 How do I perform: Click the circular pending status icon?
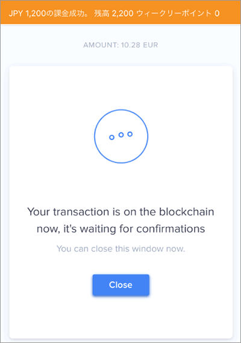pyautogui.click(x=121, y=136)
